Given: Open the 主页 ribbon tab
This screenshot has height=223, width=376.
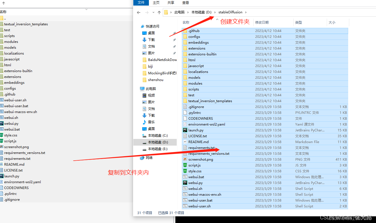Looking at the screenshot, I should click(x=156, y=3).
